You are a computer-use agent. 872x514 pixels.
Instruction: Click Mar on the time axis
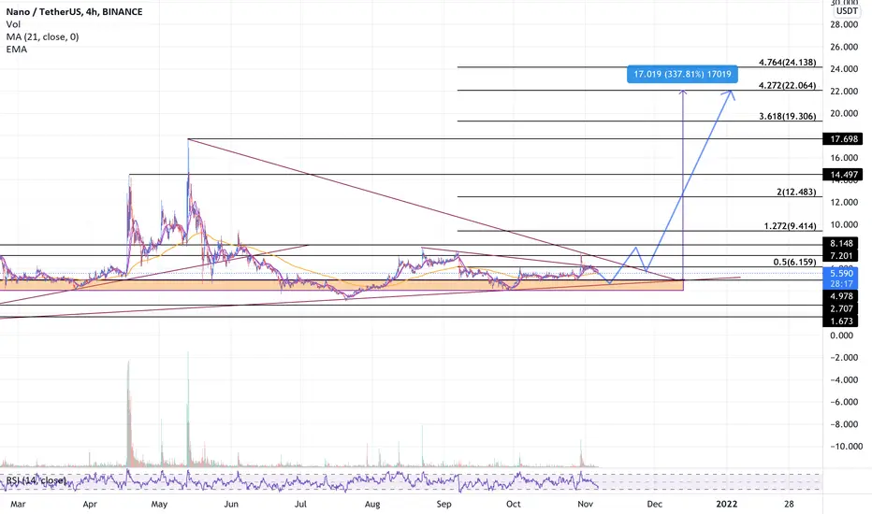[x=18, y=504]
